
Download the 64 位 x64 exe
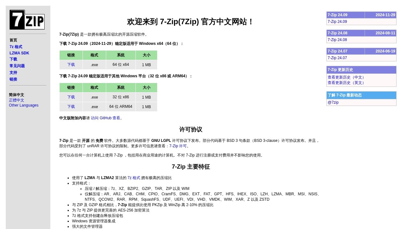point(71,65)
